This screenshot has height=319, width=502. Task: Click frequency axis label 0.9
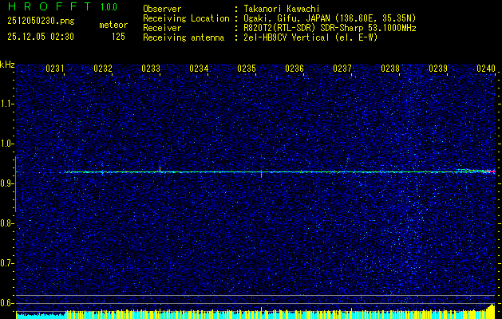coord(7,183)
